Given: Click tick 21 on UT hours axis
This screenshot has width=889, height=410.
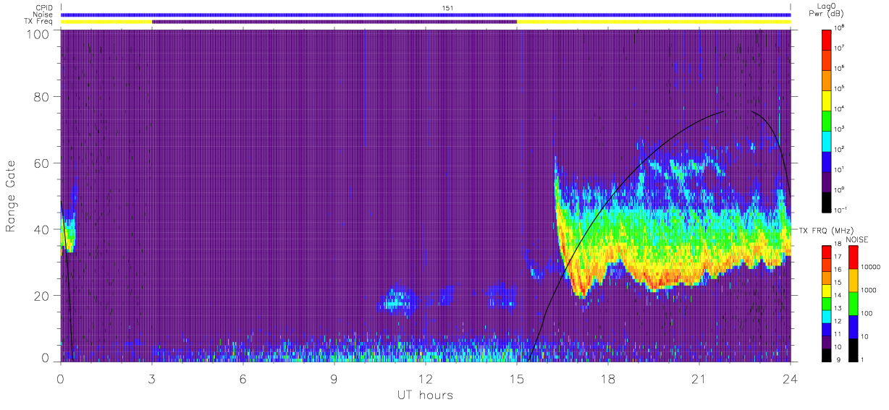Looking at the screenshot, I should point(699,379).
